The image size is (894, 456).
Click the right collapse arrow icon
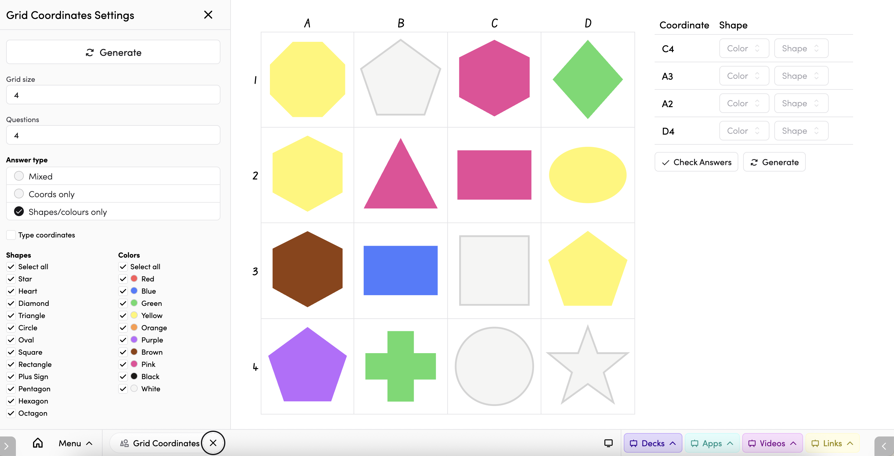[x=884, y=446]
